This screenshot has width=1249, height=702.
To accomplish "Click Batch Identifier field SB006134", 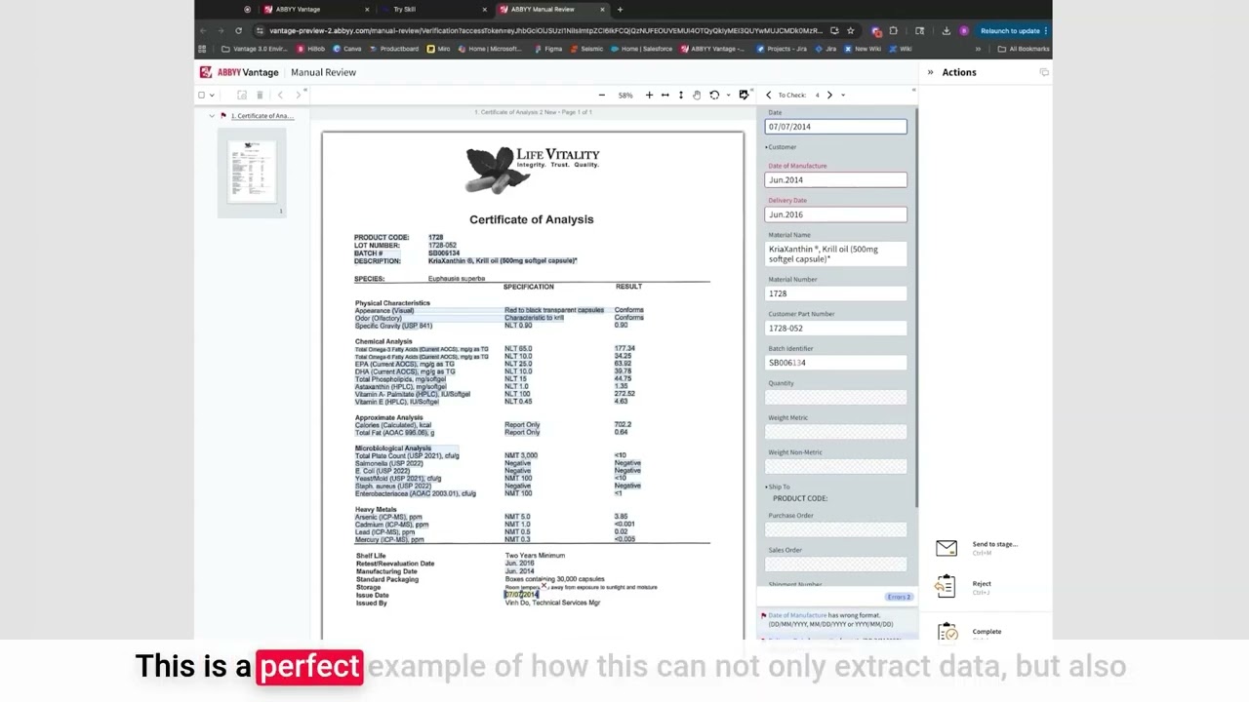I will (835, 363).
